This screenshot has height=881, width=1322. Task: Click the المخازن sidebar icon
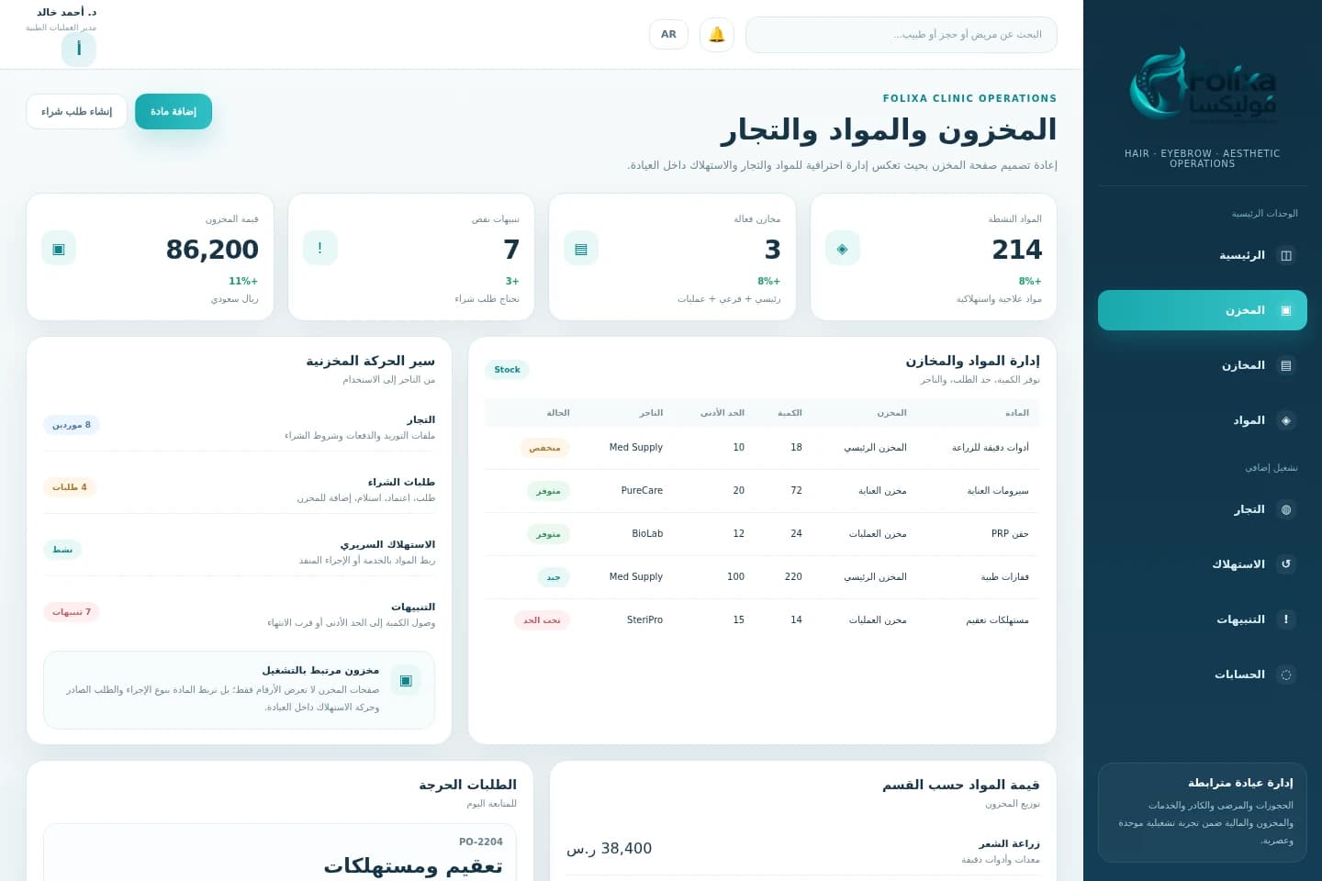pyautogui.click(x=1286, y=365)
